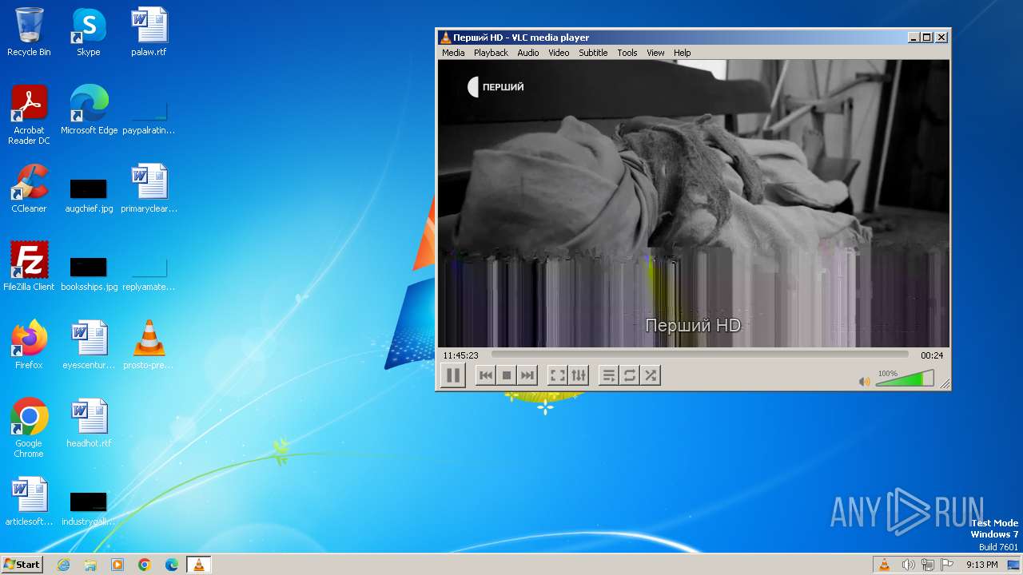The width and height of the screenshot is (1023, 575).
Task: Toggle VLC fullscreen video mode
Action: point(558,375)
